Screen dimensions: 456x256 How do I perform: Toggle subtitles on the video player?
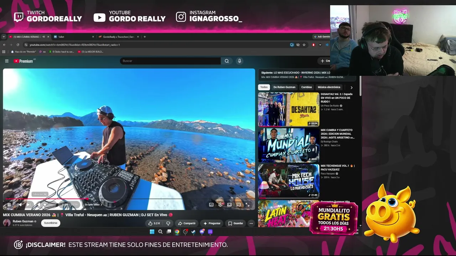[211, 204]
